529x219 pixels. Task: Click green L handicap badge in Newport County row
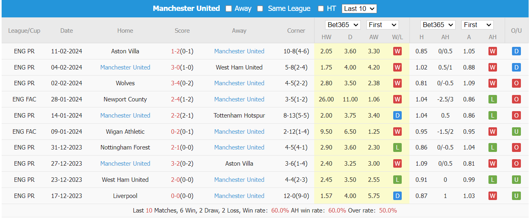(493, 99)
